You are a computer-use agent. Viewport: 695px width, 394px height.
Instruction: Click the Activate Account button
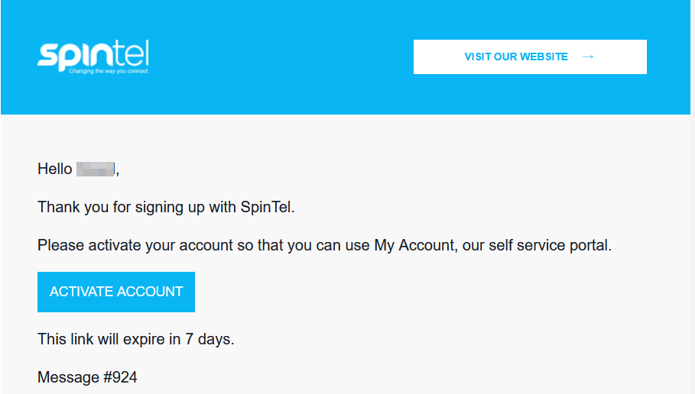[116, 292]
